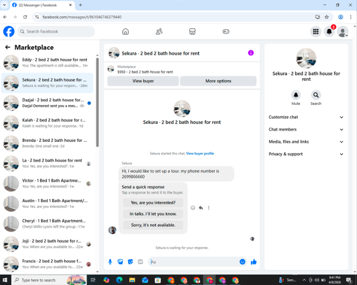Bookmark this page with star icon
This screenshot has width=357, height=285.
tap(327, 17)
